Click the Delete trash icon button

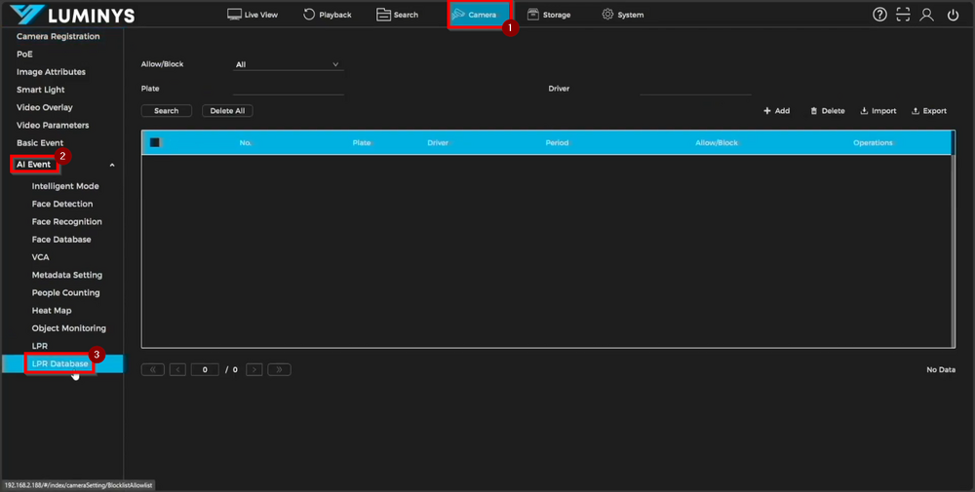828,111
